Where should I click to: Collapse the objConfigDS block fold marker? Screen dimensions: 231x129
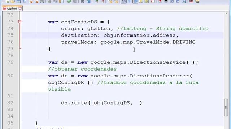(20, 22)
